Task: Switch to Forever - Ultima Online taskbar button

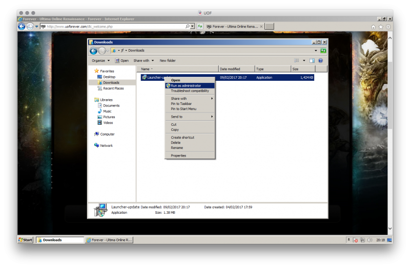Action: (109, 240)
